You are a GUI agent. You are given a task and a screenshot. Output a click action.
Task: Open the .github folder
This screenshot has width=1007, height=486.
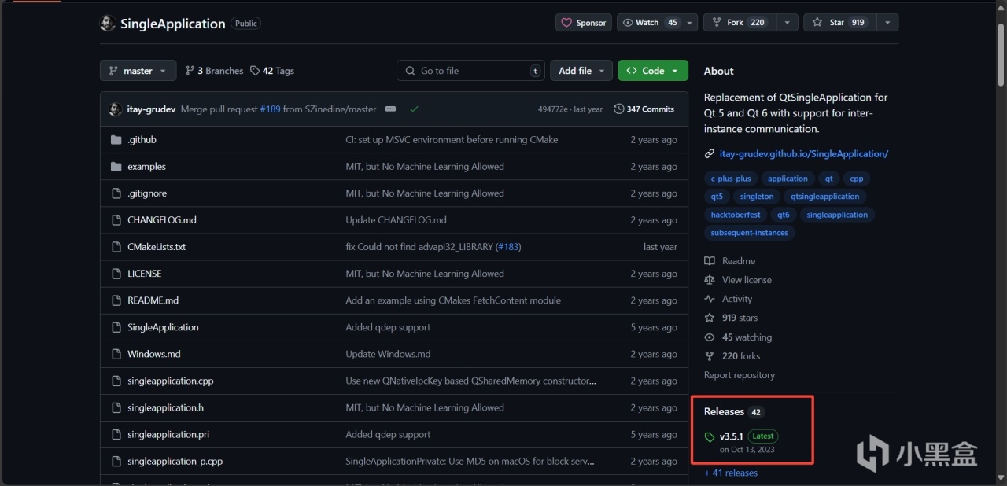(x=142, y=140)
